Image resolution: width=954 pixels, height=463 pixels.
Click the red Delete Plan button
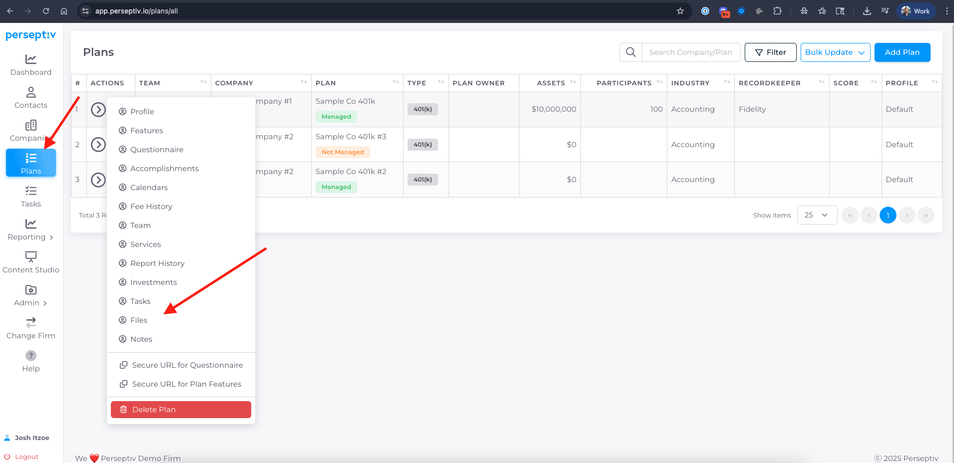click(x=181, y=410)
